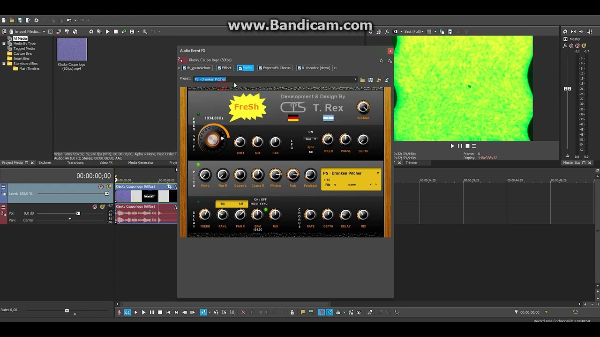Open the Trimmer tab

click(x=412, y=162)
